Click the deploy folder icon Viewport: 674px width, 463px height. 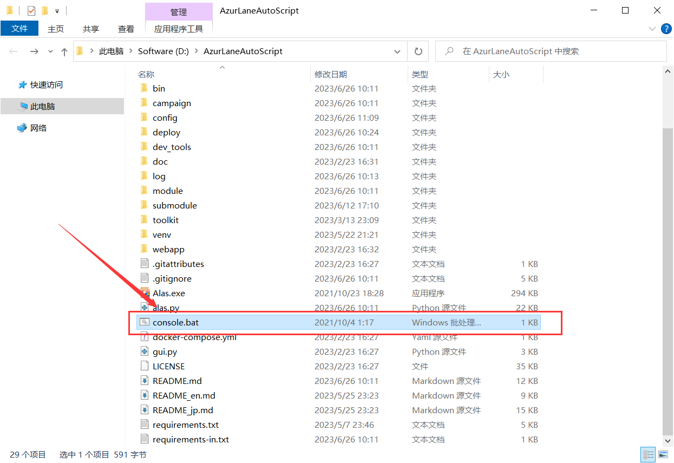tap(144, 132)
